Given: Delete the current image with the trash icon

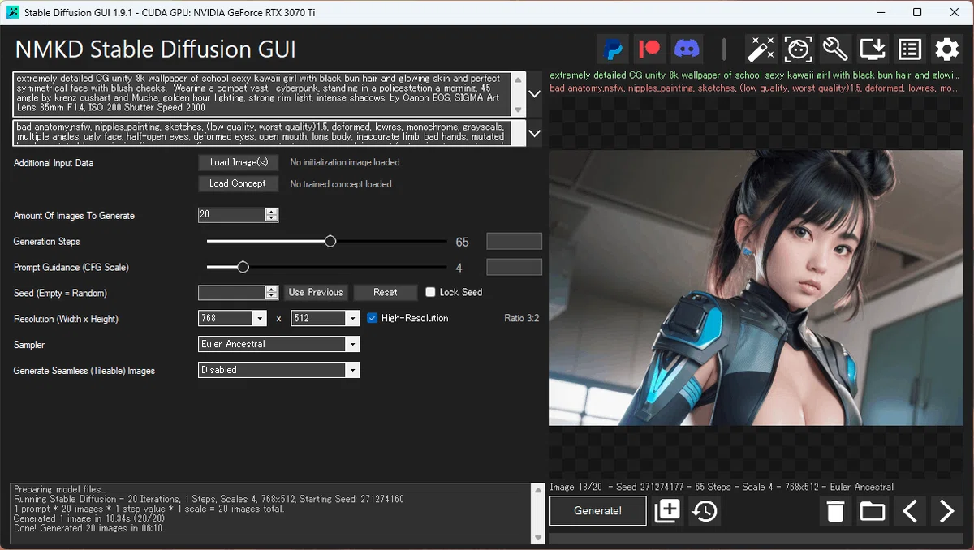Looking at the screenshot, I should pos(836,511).
